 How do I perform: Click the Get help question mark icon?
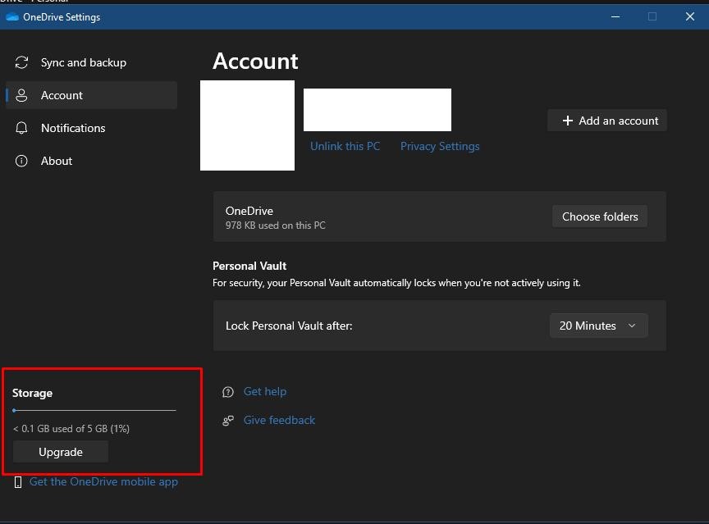click(x=228, y=391)
